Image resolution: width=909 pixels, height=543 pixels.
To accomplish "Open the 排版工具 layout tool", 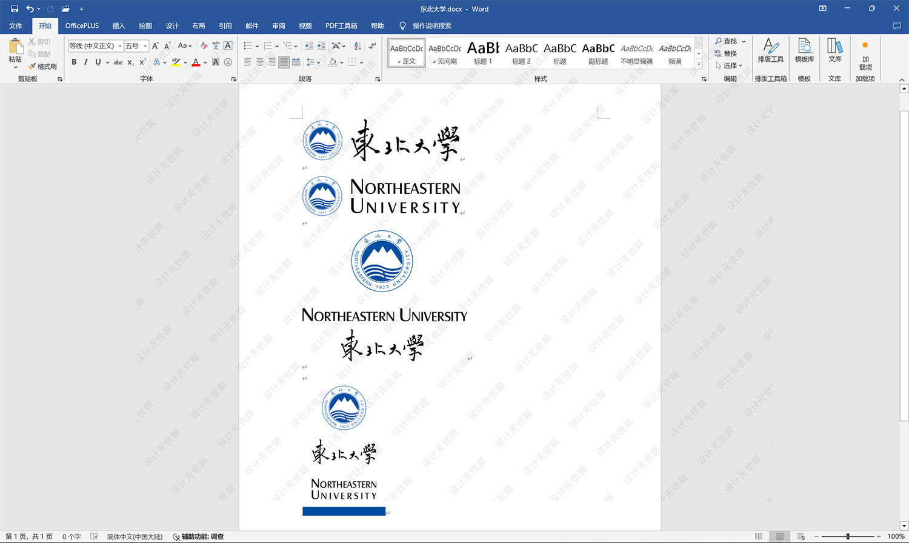I will coord(770,50).
